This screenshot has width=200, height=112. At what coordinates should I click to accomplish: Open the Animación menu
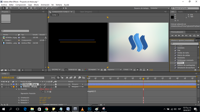click(45, 5)
